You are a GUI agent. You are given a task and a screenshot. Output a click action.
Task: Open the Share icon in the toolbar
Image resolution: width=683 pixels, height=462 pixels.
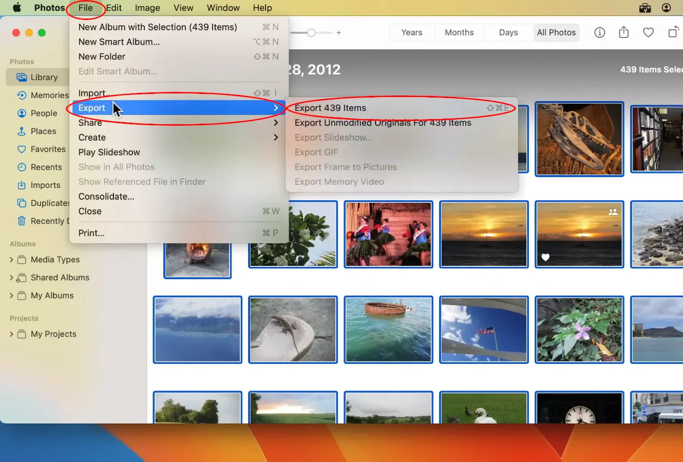(623, 32)
